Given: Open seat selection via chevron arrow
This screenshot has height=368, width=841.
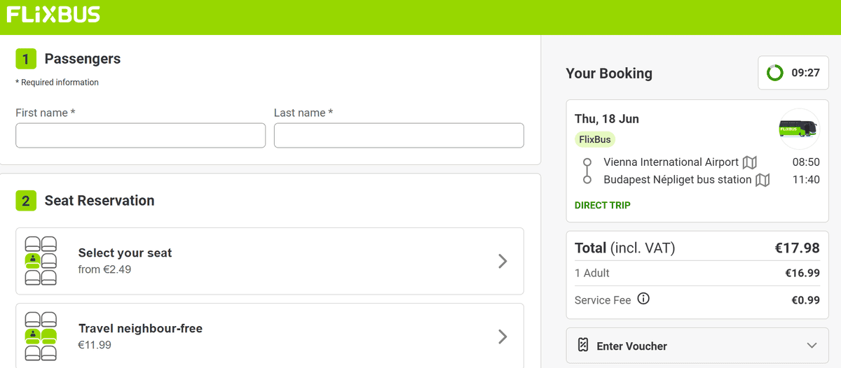Looking at the screenshot, I should pos(502,261).
